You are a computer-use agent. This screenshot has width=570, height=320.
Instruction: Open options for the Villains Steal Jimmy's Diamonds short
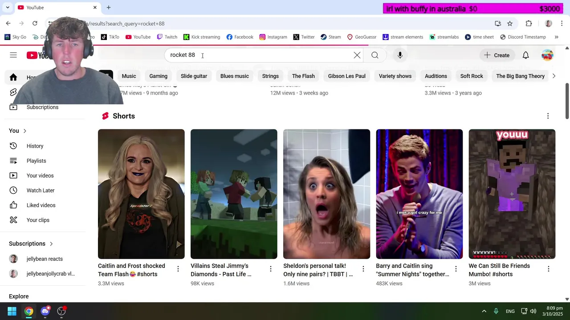[x=271, y=269]
